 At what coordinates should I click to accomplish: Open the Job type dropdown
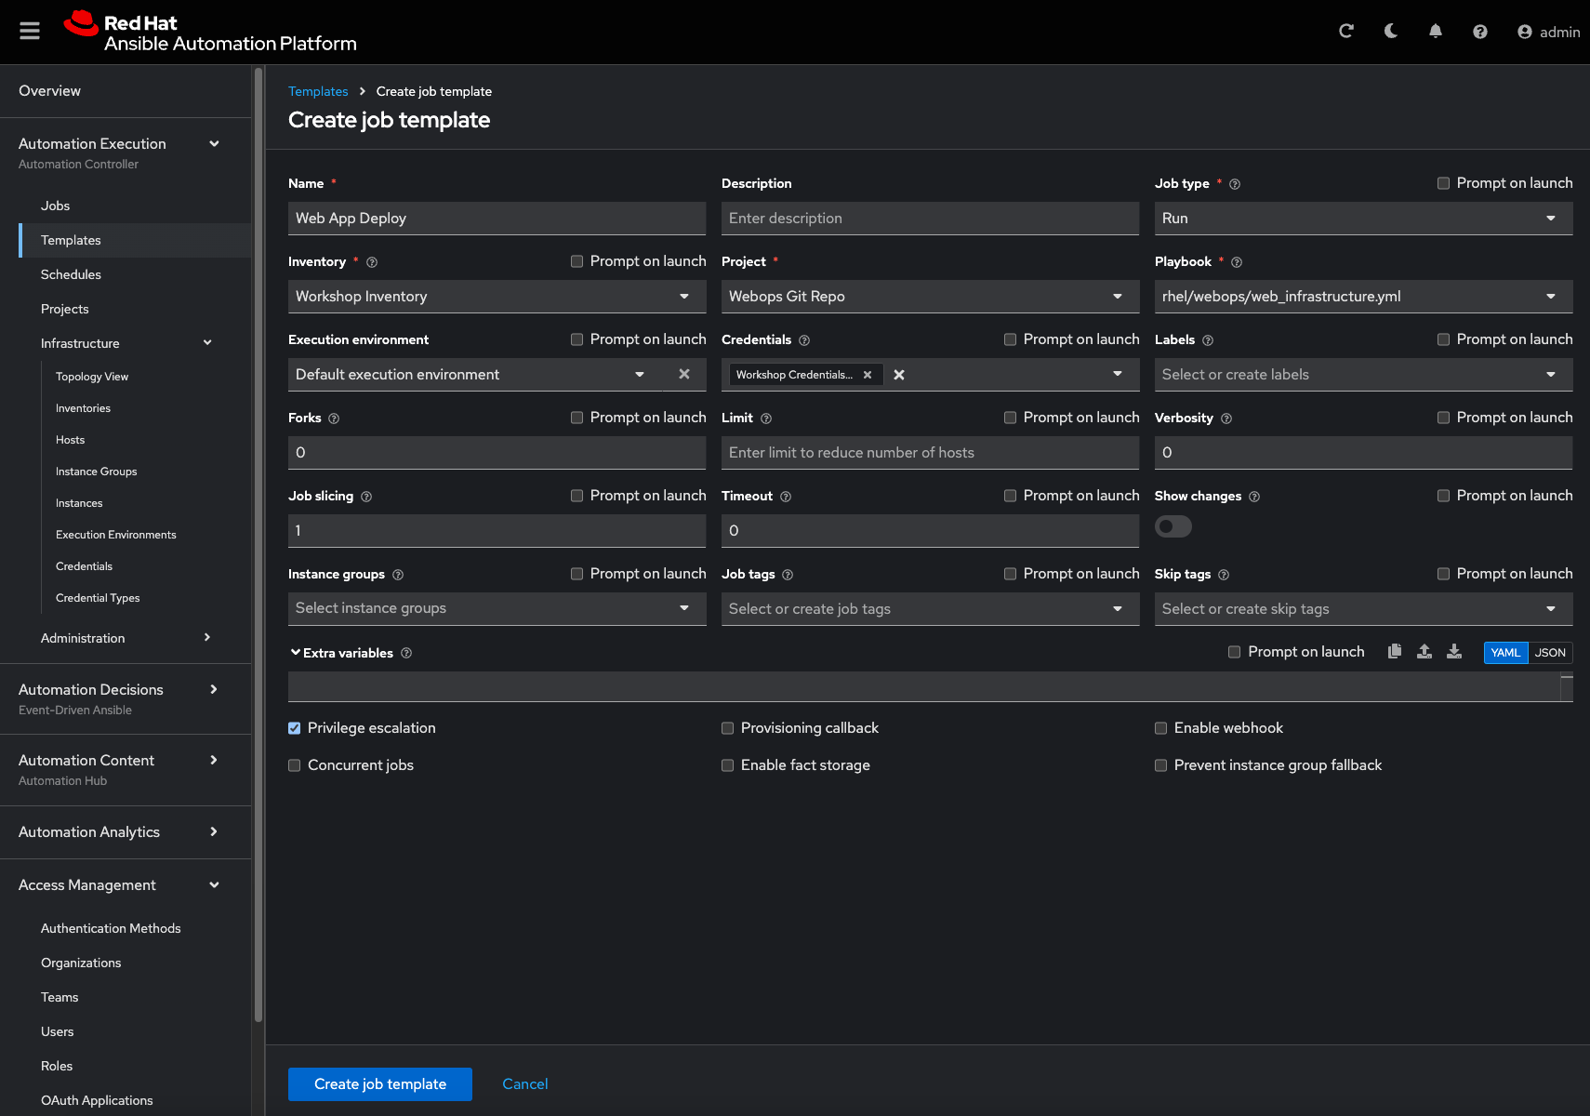pyautogui.click(x=1362, y=219)
